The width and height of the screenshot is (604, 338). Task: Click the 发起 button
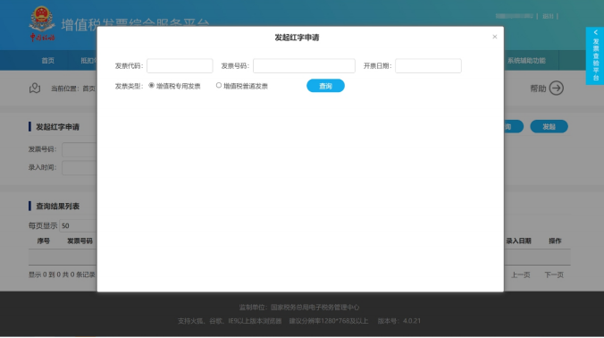(x=549, y=127)
